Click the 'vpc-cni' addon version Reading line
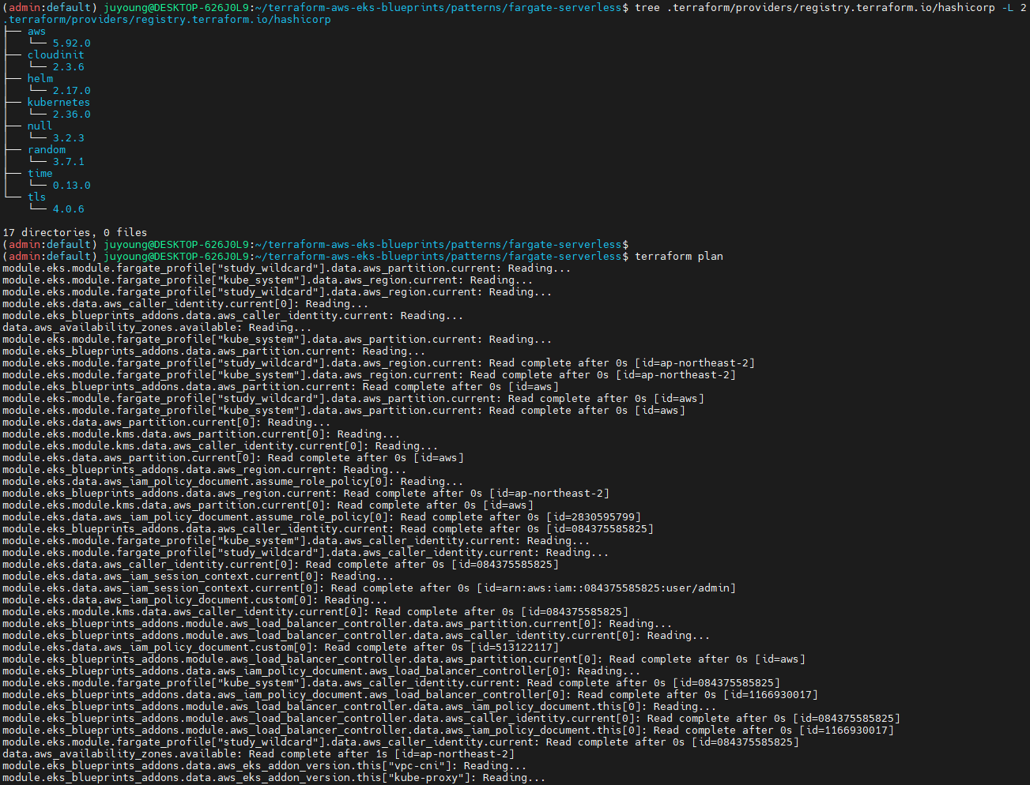This screenshot has height=785, width=1030. [x=265, y=766]
